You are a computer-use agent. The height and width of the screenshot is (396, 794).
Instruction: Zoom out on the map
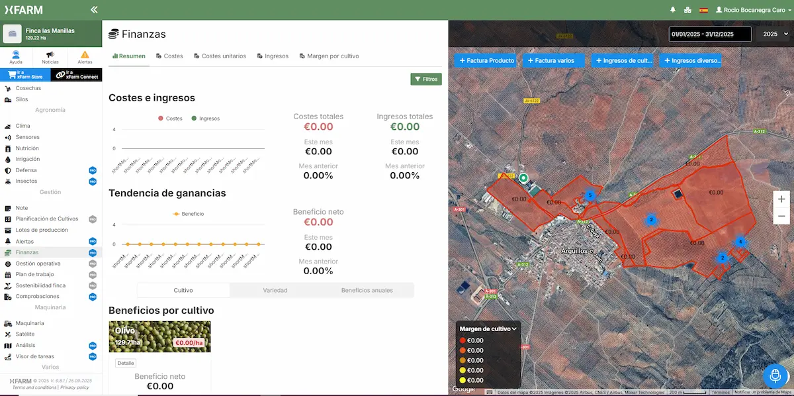tap(781, 216)
